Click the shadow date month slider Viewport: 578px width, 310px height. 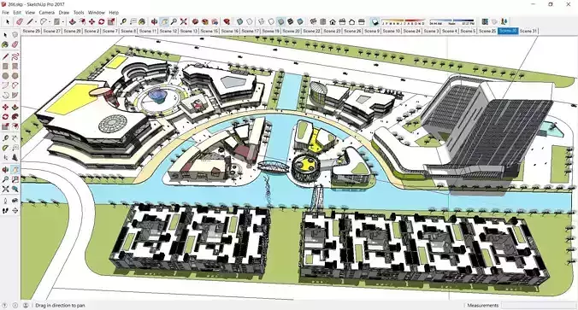[x=404, y=21]
